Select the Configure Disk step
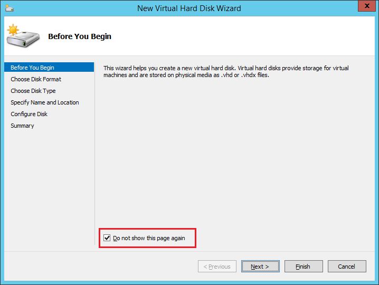This screenshot has height=285, width=379. click(x=29, y=114)
